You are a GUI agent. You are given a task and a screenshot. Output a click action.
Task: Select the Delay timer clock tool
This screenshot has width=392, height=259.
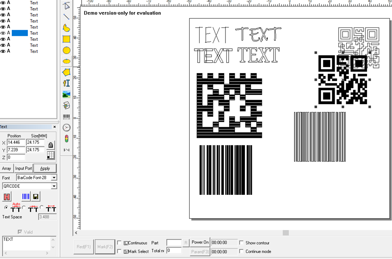pyautogui.click(x=66, y=128)
